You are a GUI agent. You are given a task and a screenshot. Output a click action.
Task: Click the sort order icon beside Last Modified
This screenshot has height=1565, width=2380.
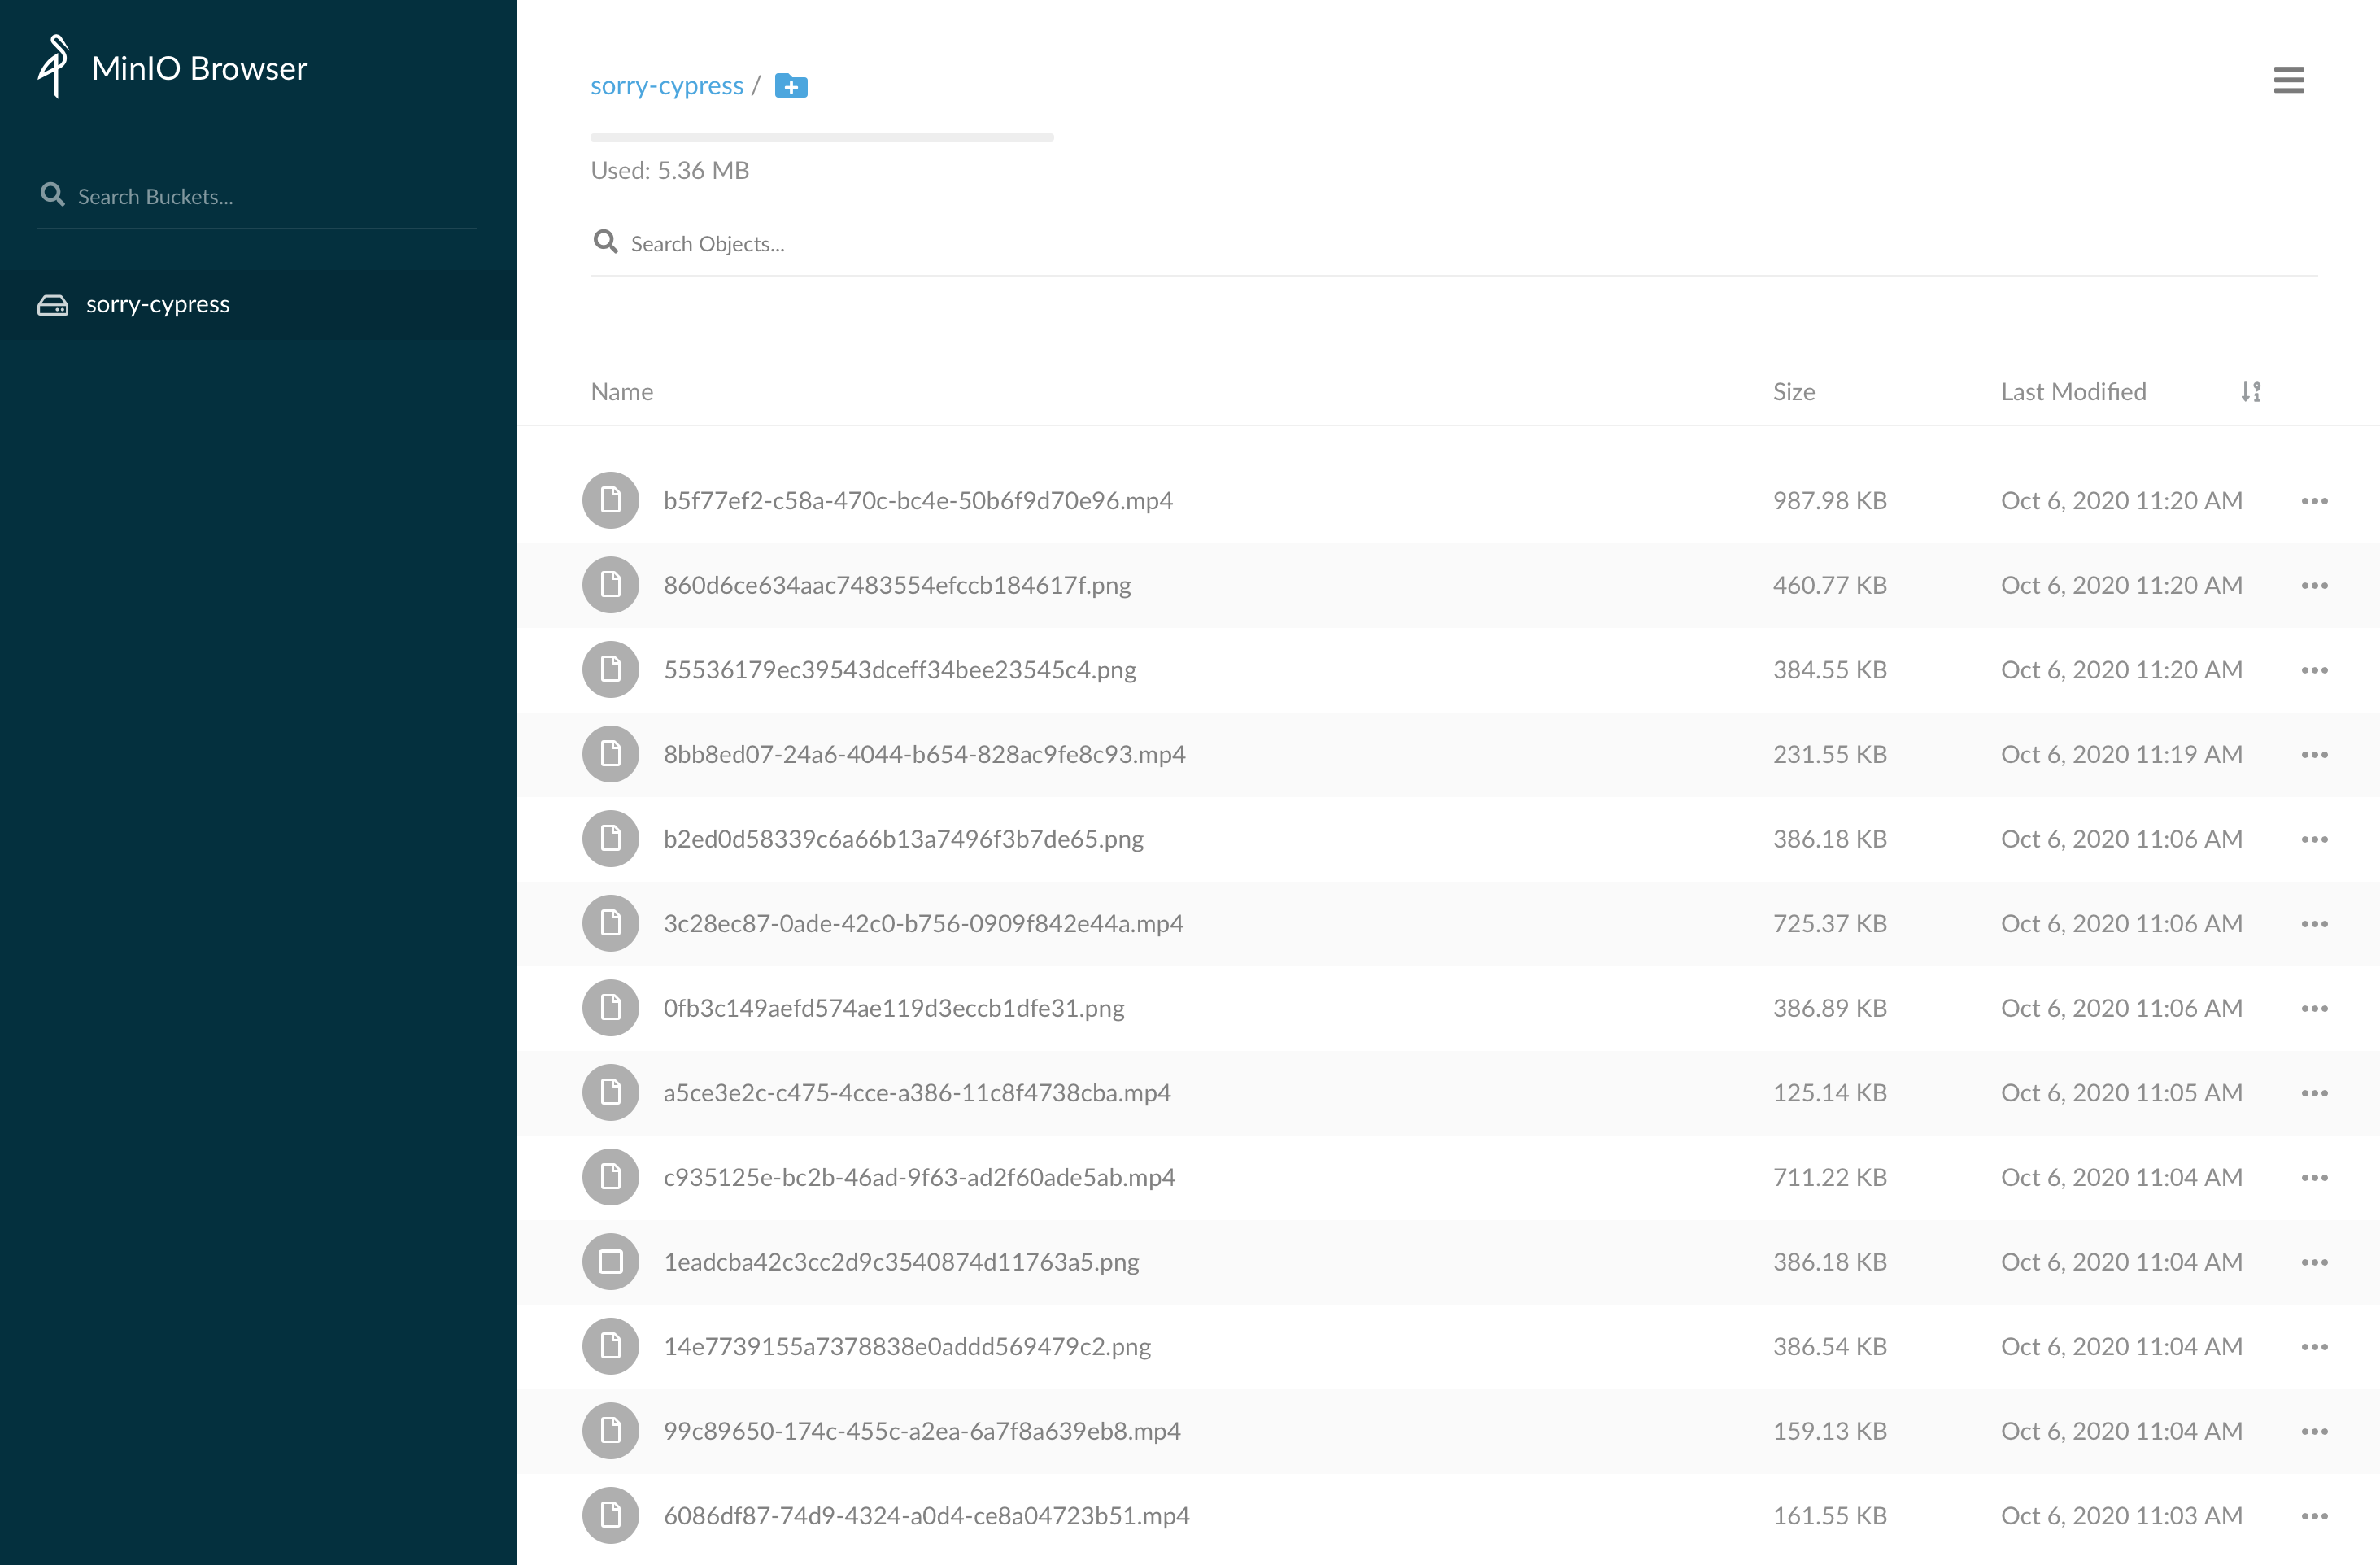[2250, 391]
